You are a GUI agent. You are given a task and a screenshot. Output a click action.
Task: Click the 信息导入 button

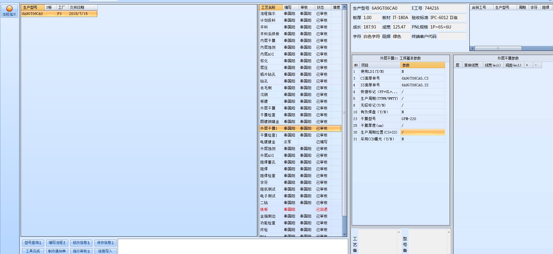click(105, 251)
